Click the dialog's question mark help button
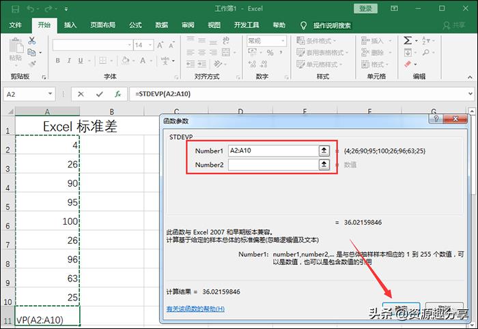Screen dimensions: 478x329 [435, 119]
